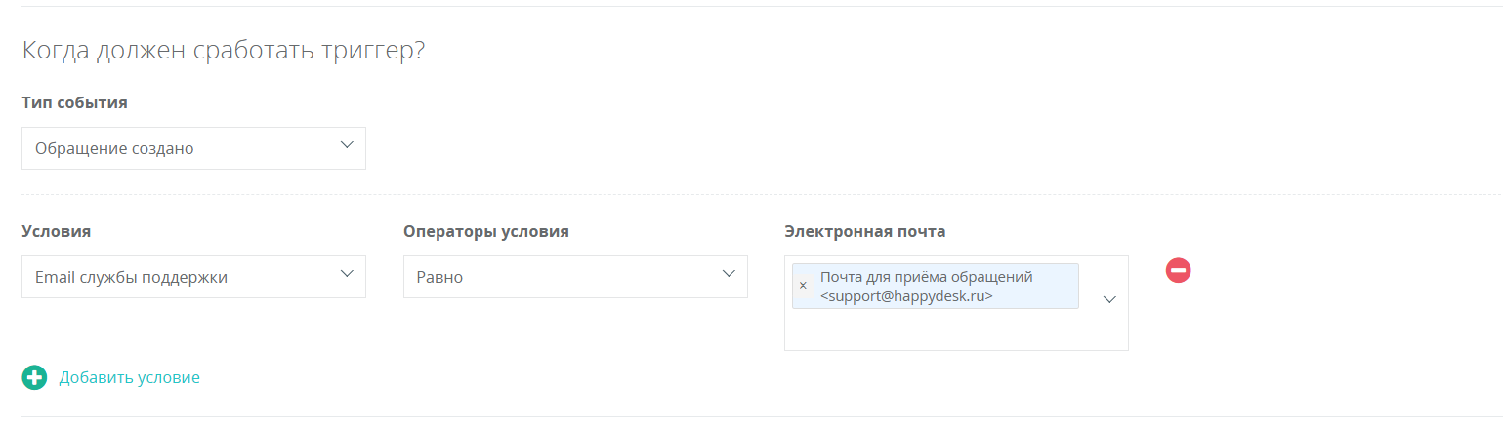The image size is (1503, 426).
Task: Expand chevron next to Обращение создано
Action: tap(346, 145)
